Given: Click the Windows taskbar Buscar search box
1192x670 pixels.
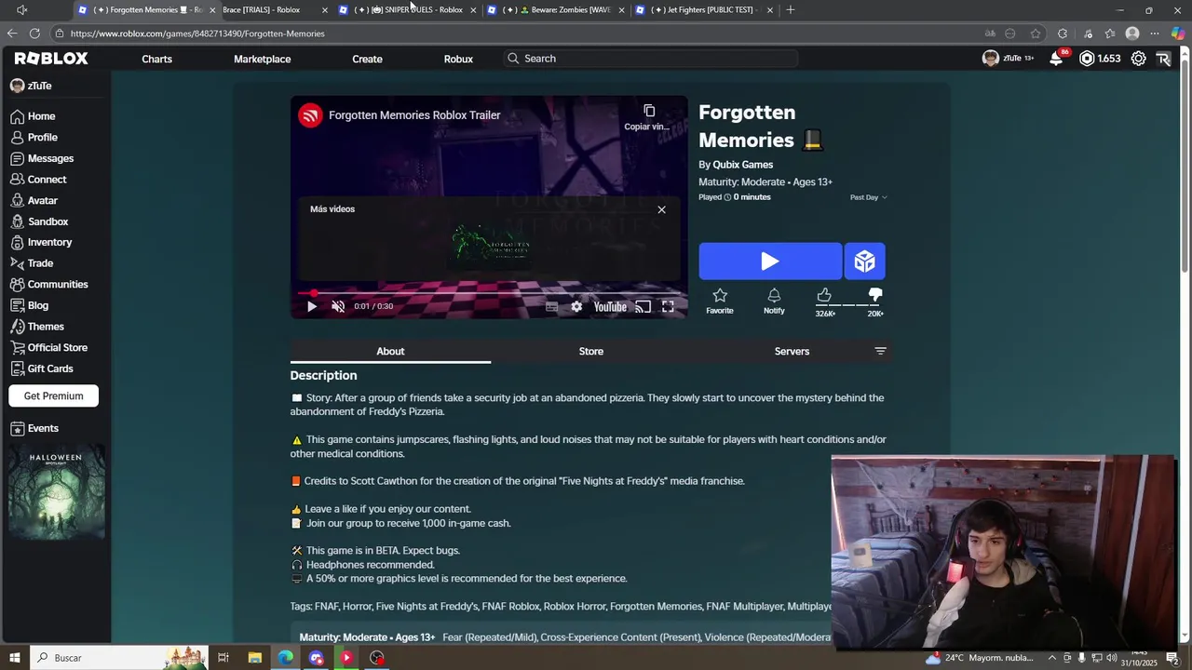Looking at the screenshot, I should tap(120, 658).
